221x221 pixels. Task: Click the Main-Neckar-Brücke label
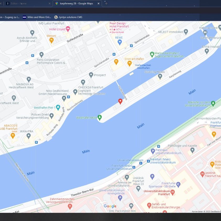coord(22,172)
